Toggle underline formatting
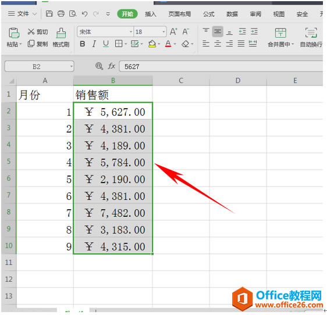The image size is (327, 315). 106,44
